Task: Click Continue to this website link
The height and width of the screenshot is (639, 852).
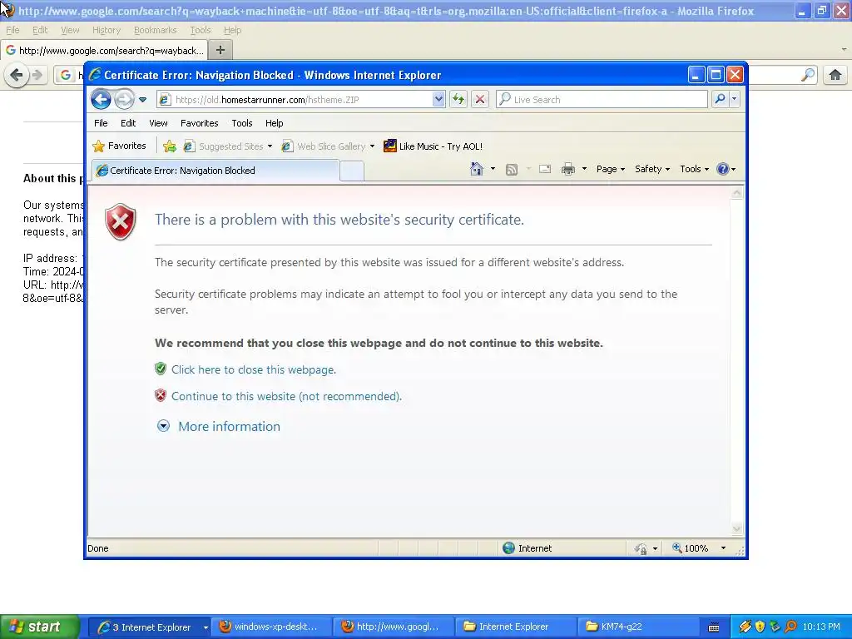Action: click(x=286, y=396)
